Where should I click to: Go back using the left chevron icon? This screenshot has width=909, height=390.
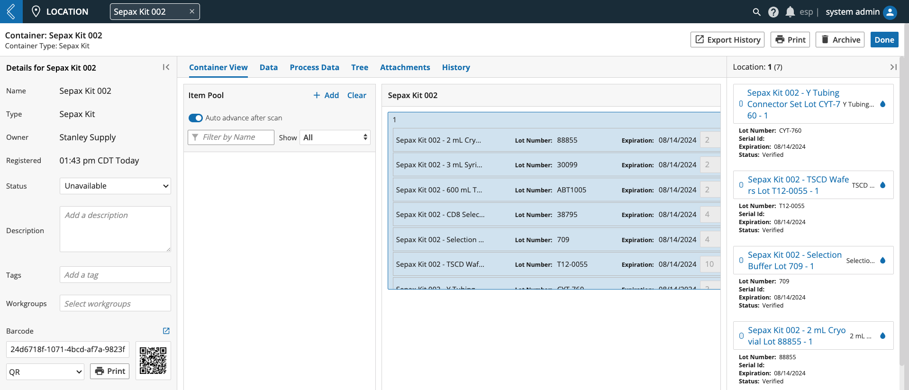(11, 11)
